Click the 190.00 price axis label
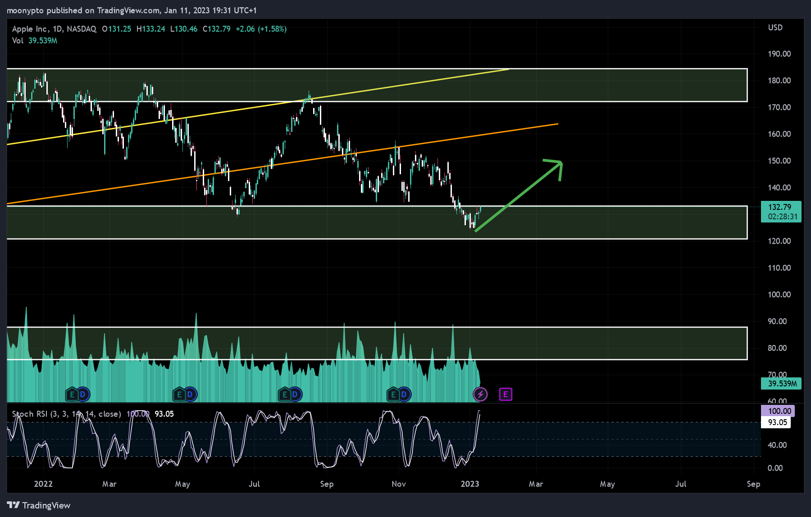This screenshot has width=811, height=517. click(779, 54)
